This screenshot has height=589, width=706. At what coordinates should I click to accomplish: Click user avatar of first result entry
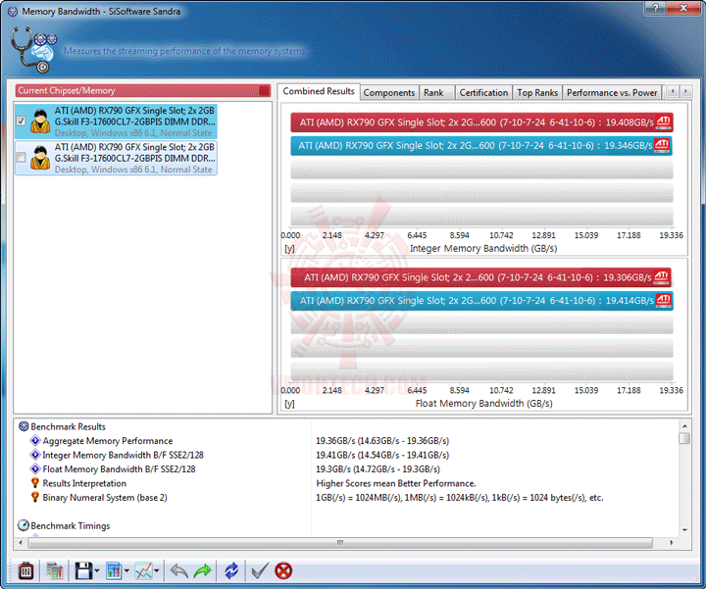point(40,122)
